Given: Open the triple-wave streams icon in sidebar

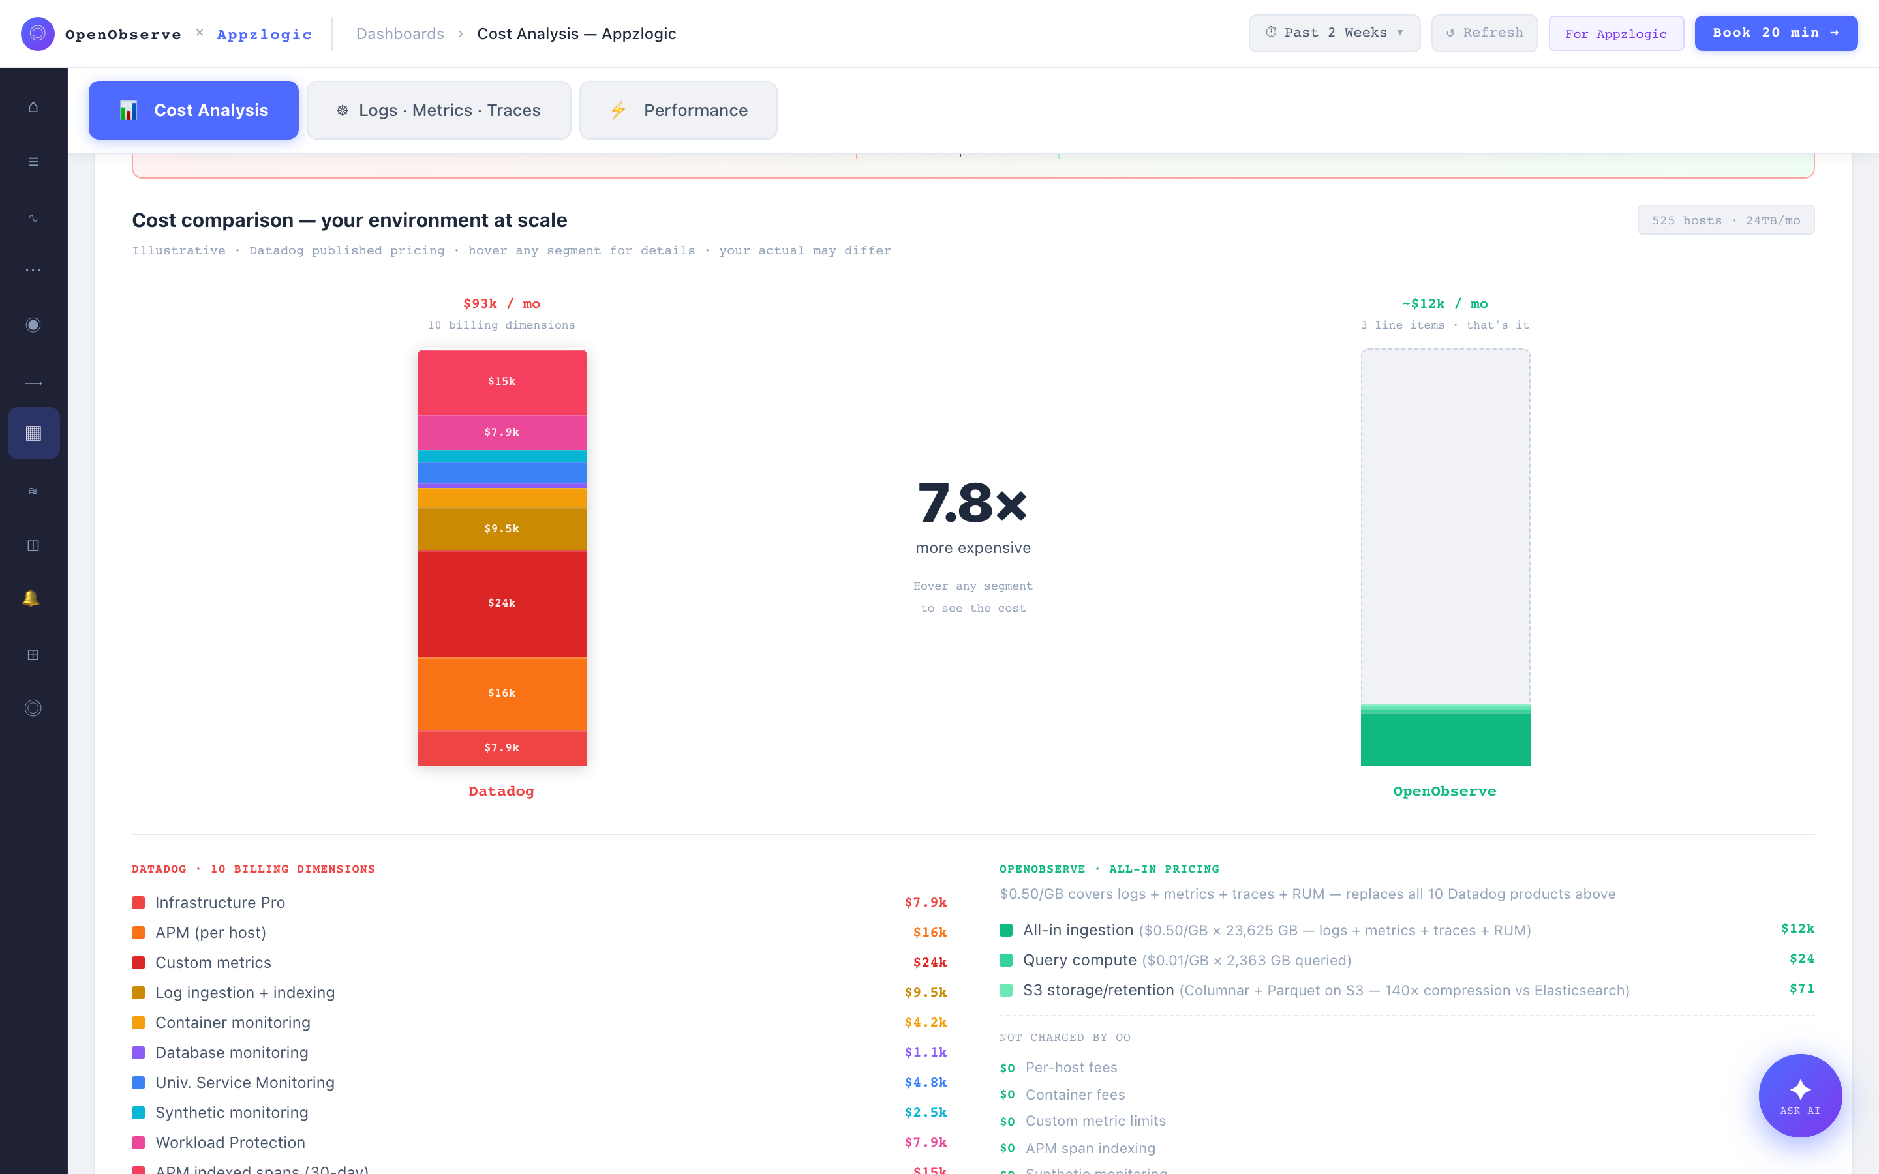Looking at the screenshot, I should coord(33,490).
